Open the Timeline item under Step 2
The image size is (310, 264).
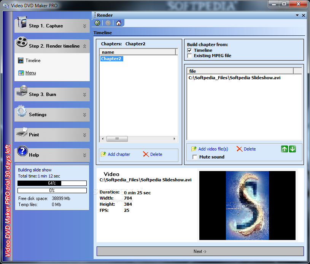click(33, 61)
